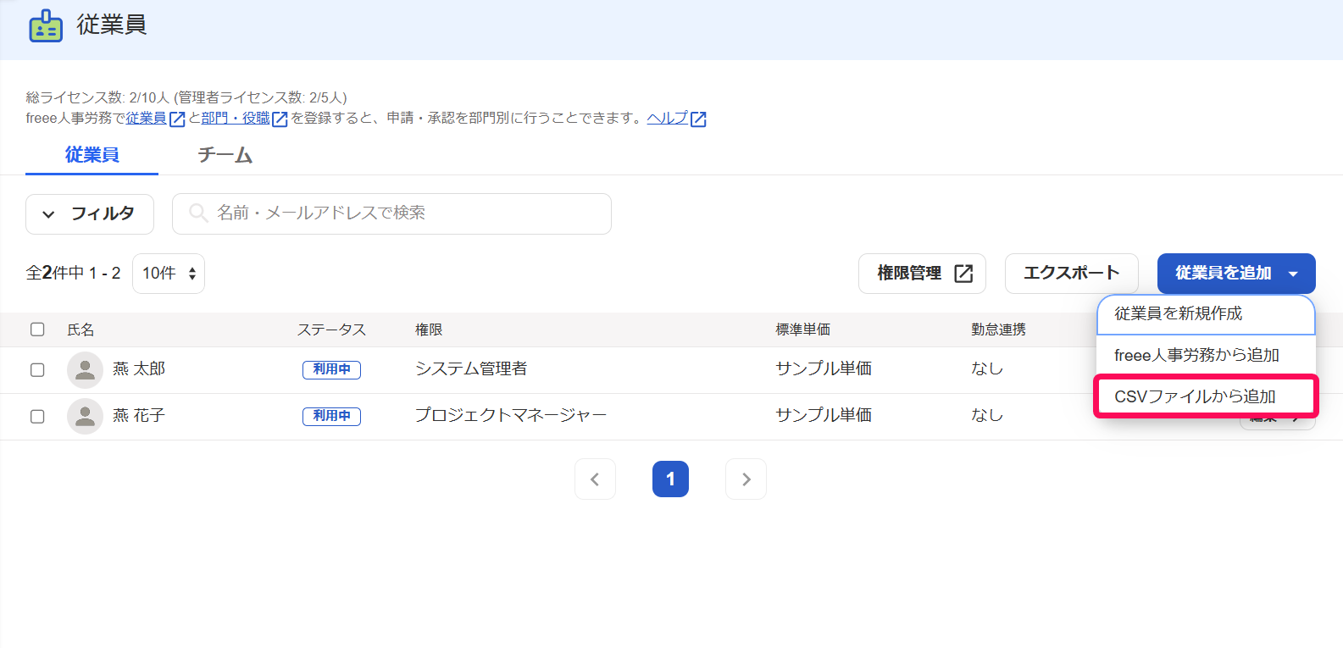Focus the 名前・メールアドレスで検索 field
Viewport: 1343px width, 648px height.
point(391,213)
